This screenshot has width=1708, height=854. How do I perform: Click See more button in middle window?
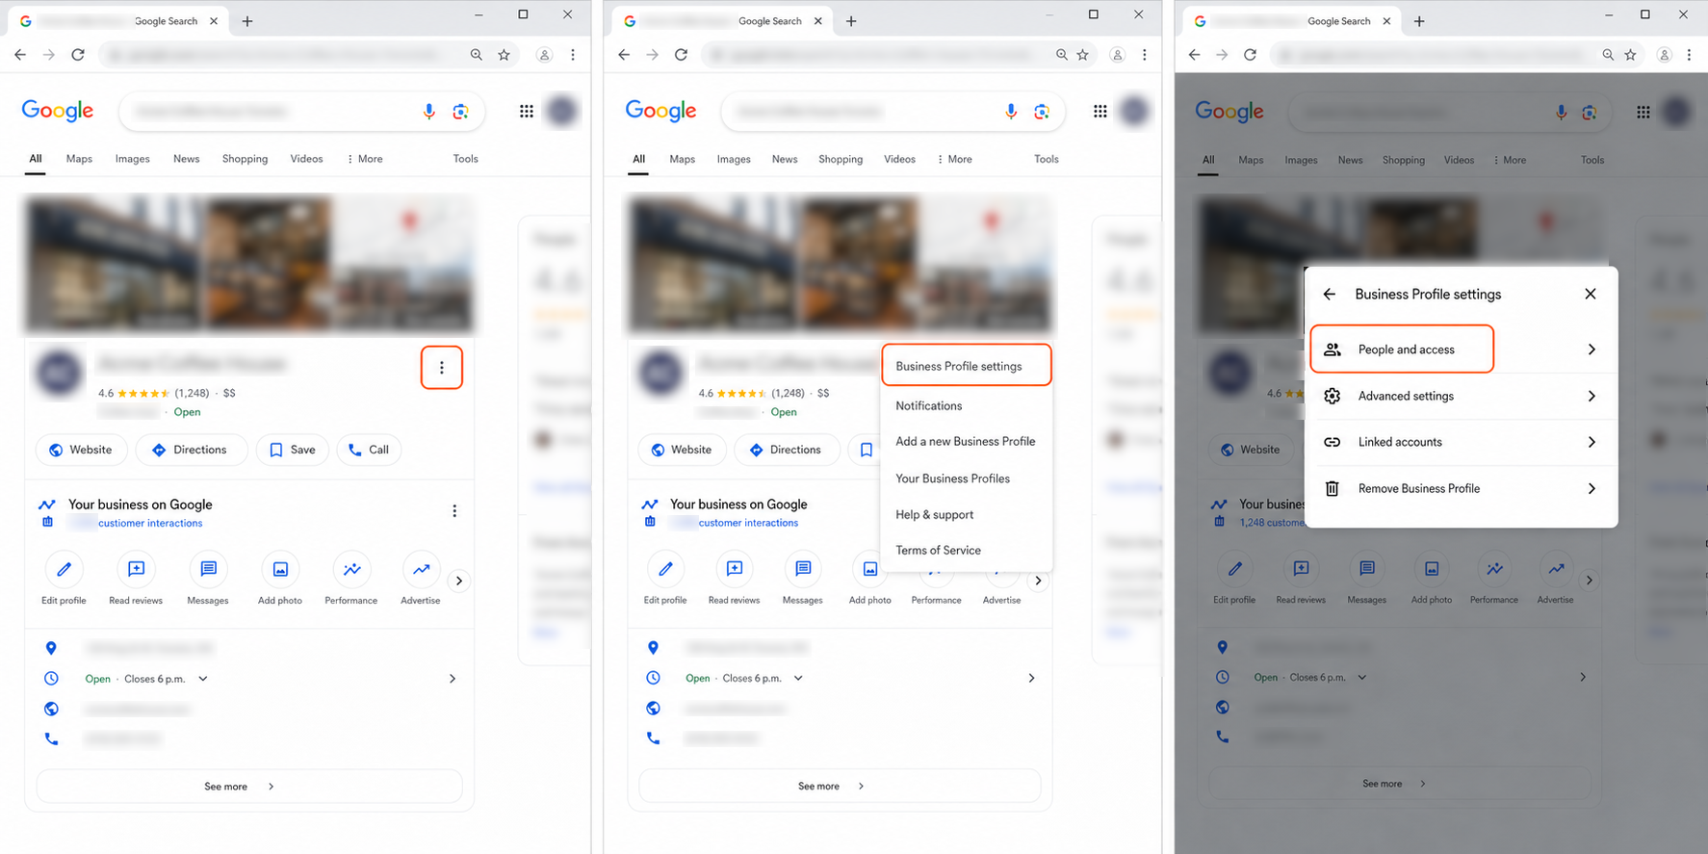(x=840, y=787)
